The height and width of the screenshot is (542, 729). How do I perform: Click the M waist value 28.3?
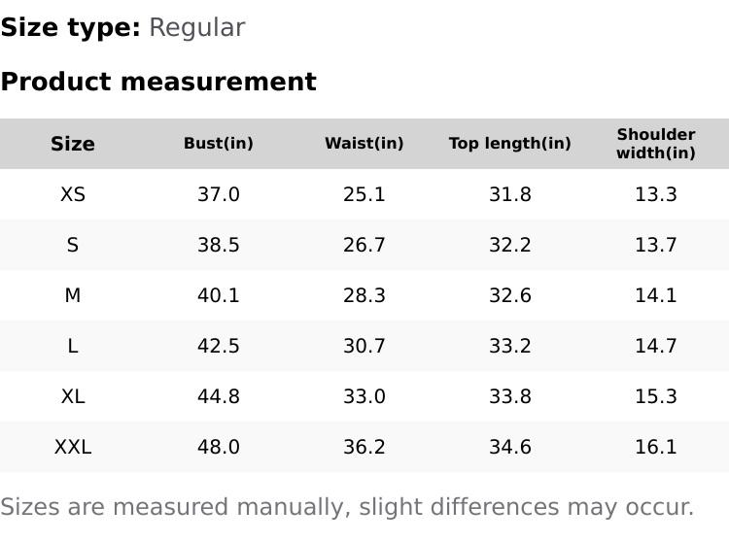[x=364, y=295]
